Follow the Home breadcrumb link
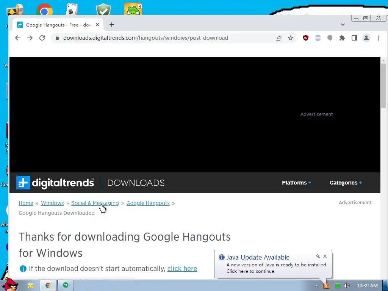 (26, 203)
